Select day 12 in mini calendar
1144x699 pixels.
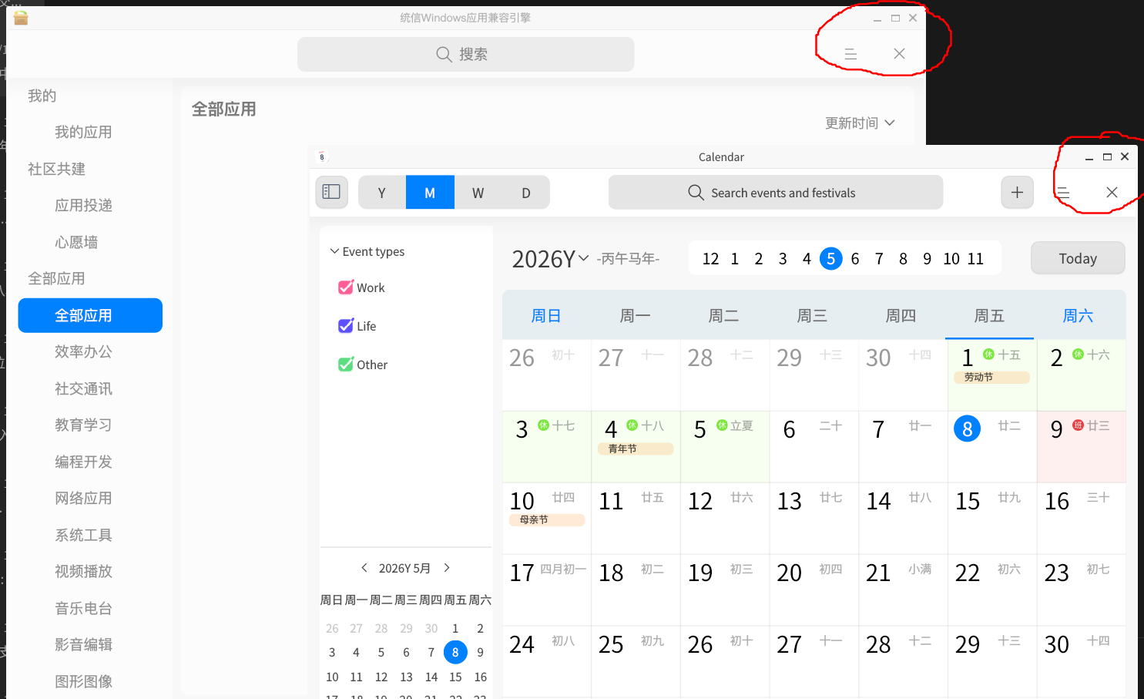[381, 677]
